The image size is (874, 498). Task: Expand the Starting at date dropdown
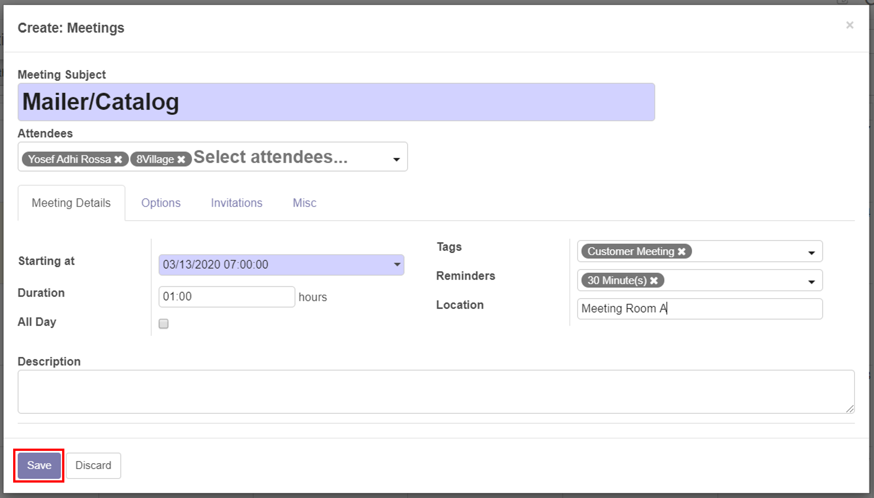point(397,265)
